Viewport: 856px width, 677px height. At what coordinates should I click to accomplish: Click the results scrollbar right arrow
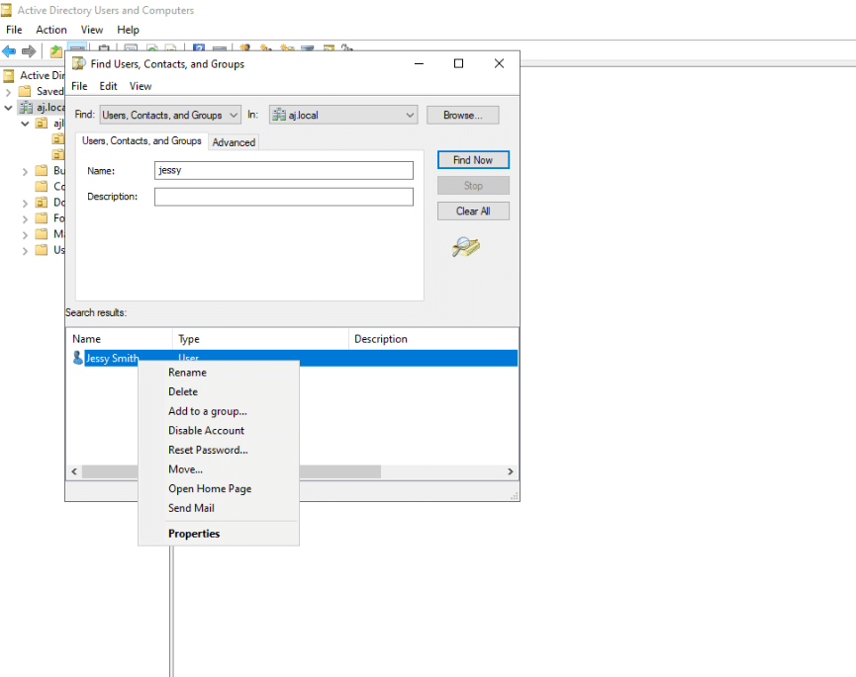(511, 472)
